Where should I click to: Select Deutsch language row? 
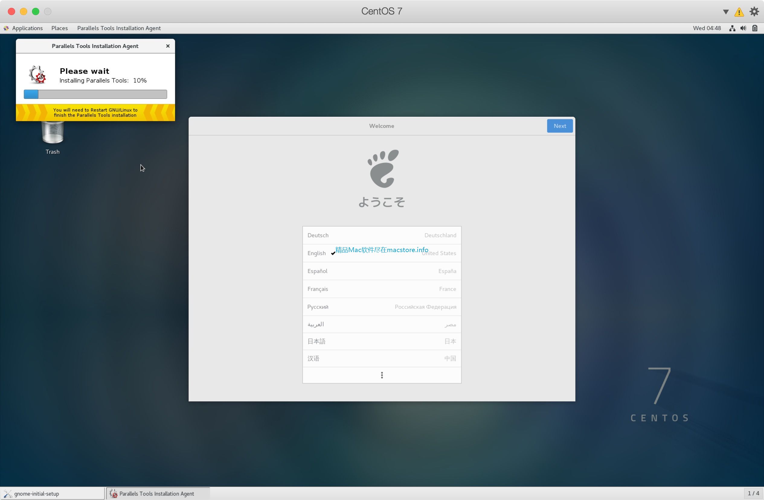point(382,235)
